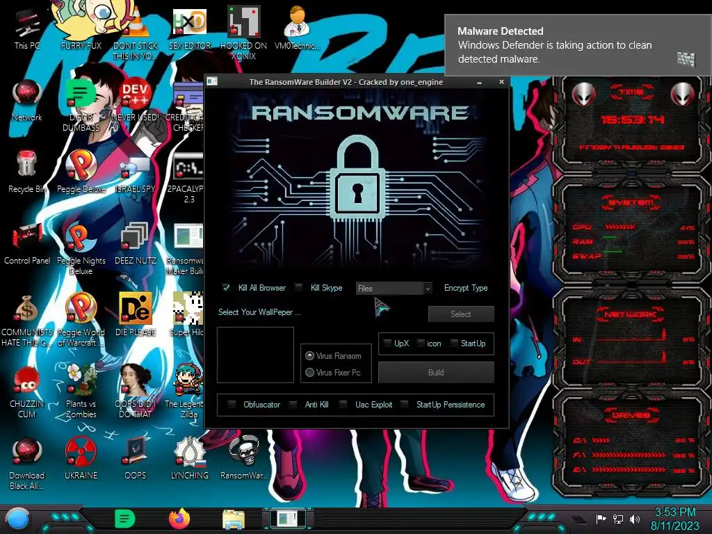Open the Plants vs Zombies shortcut
Image resolution: width=712 pixels, height=534 pixels.
point(81,391)
